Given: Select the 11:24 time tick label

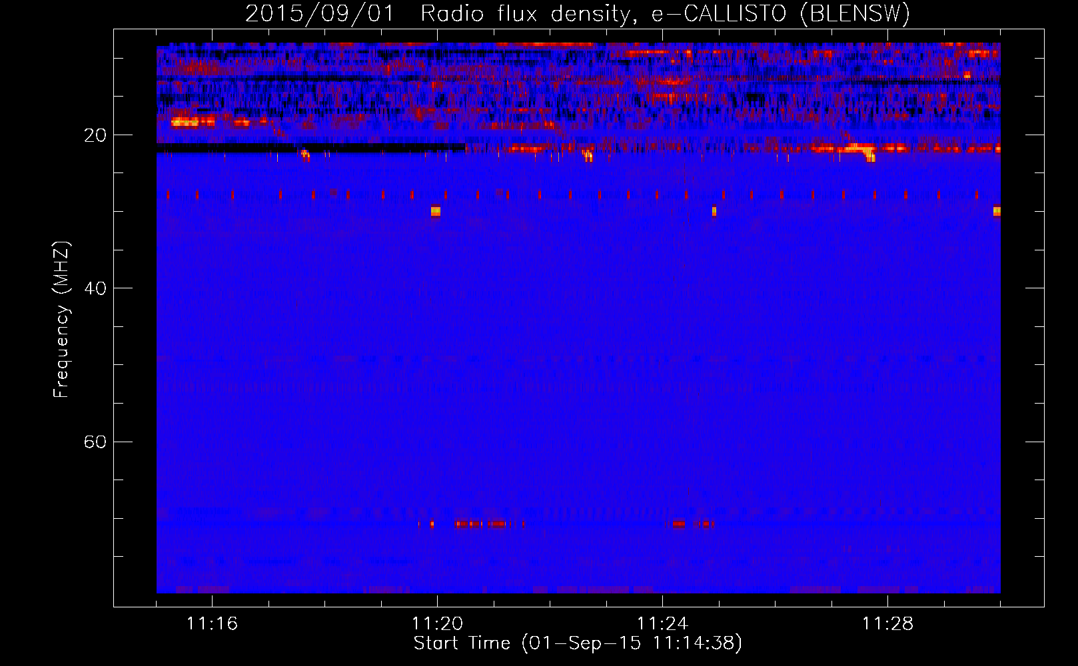Looking at the screenshot, I should 662,623.
